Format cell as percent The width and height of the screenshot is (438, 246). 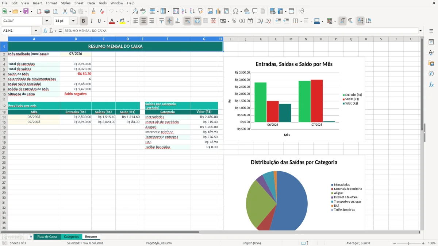[x=234, y=21]
